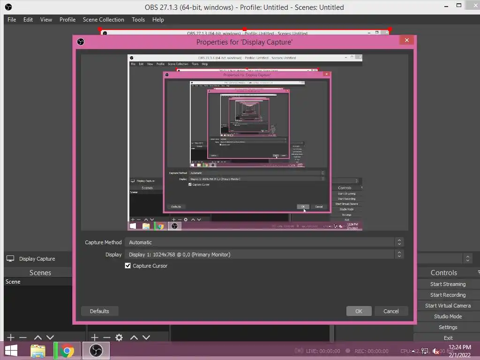Open the View menu
The image size is (480, 360).
pos(46,20)
